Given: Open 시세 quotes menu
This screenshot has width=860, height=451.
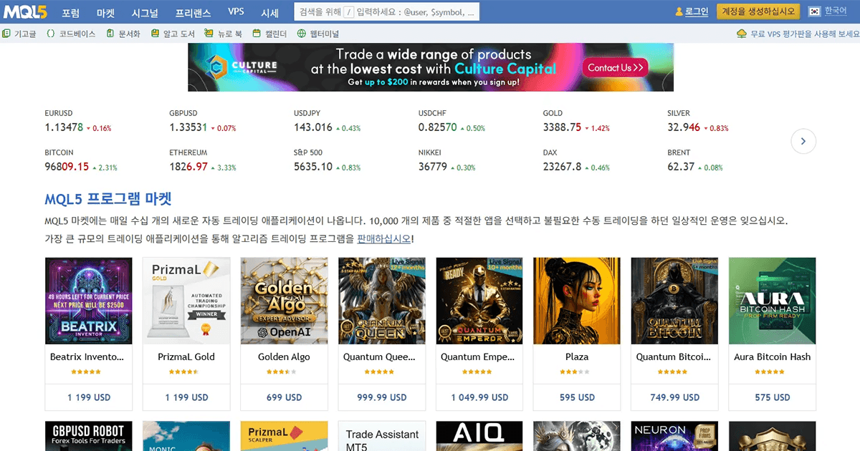Looking at the screenshot, I should [x=270, y=12].
